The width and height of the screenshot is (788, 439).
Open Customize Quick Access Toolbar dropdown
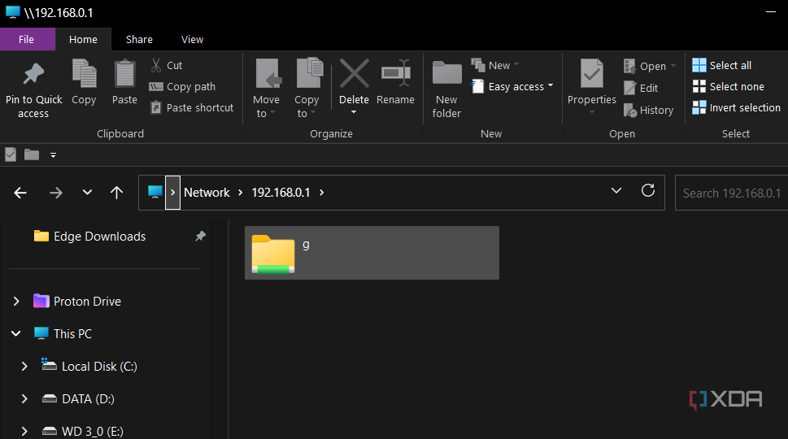(54, 155)
